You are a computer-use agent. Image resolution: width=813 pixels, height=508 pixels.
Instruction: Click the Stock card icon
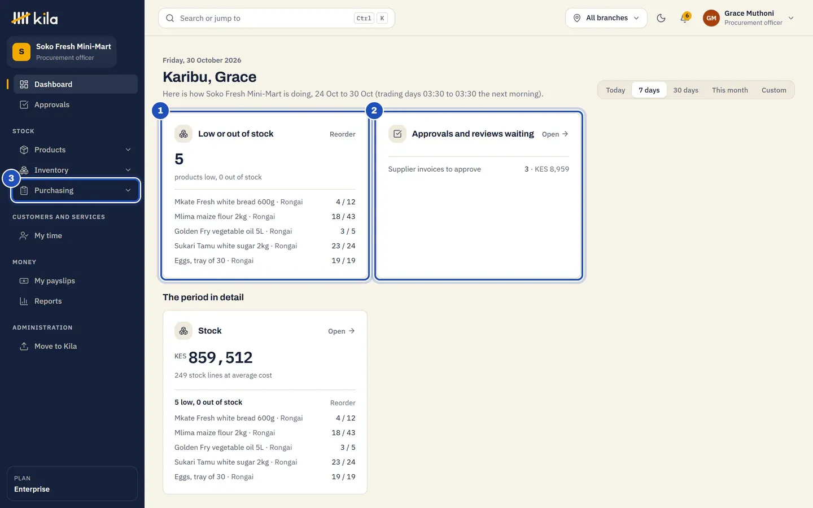point(183,331)
